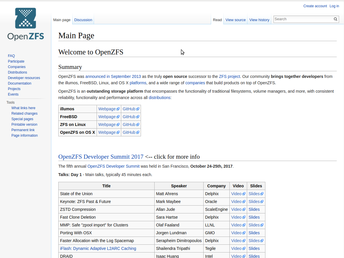
Task: Click Permanent link tool
Action: point(23,130)
